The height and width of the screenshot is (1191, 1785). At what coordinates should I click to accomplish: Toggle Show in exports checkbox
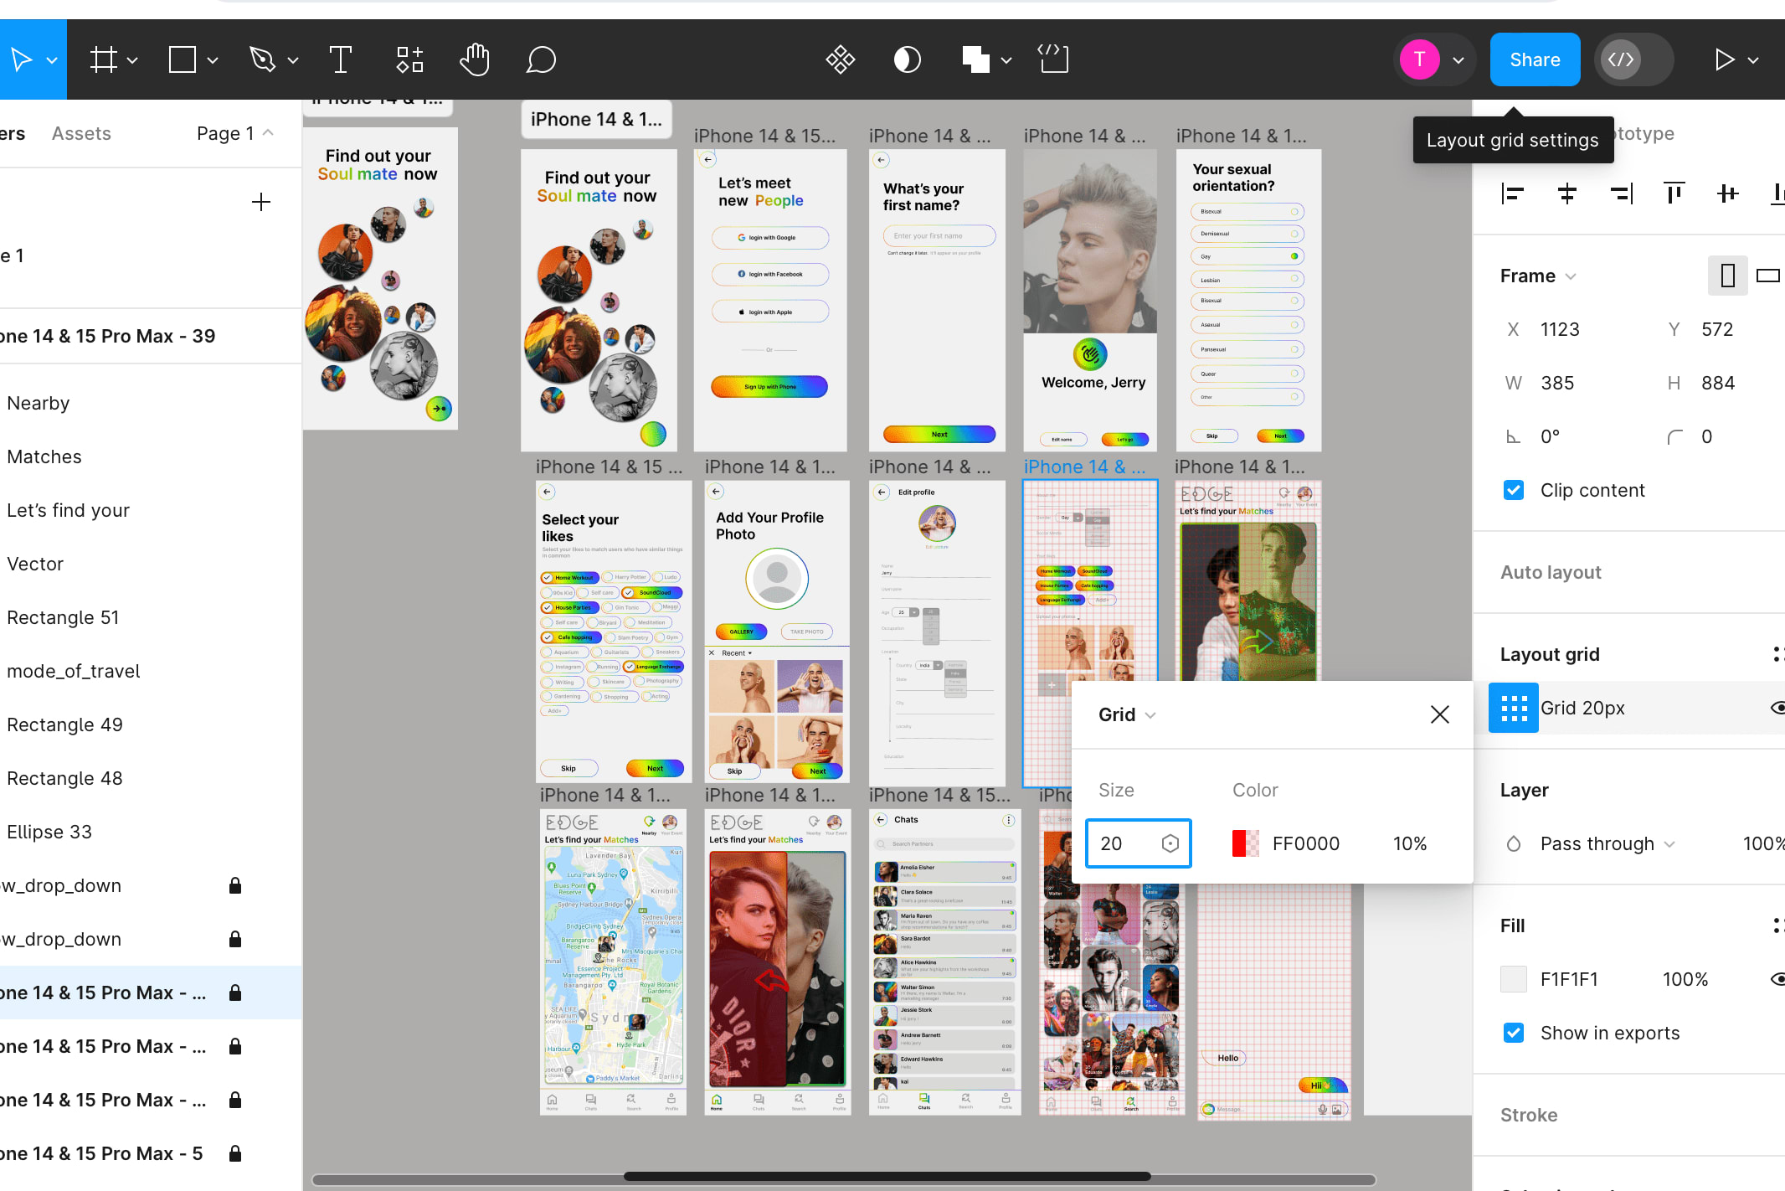[1514, 1033]
